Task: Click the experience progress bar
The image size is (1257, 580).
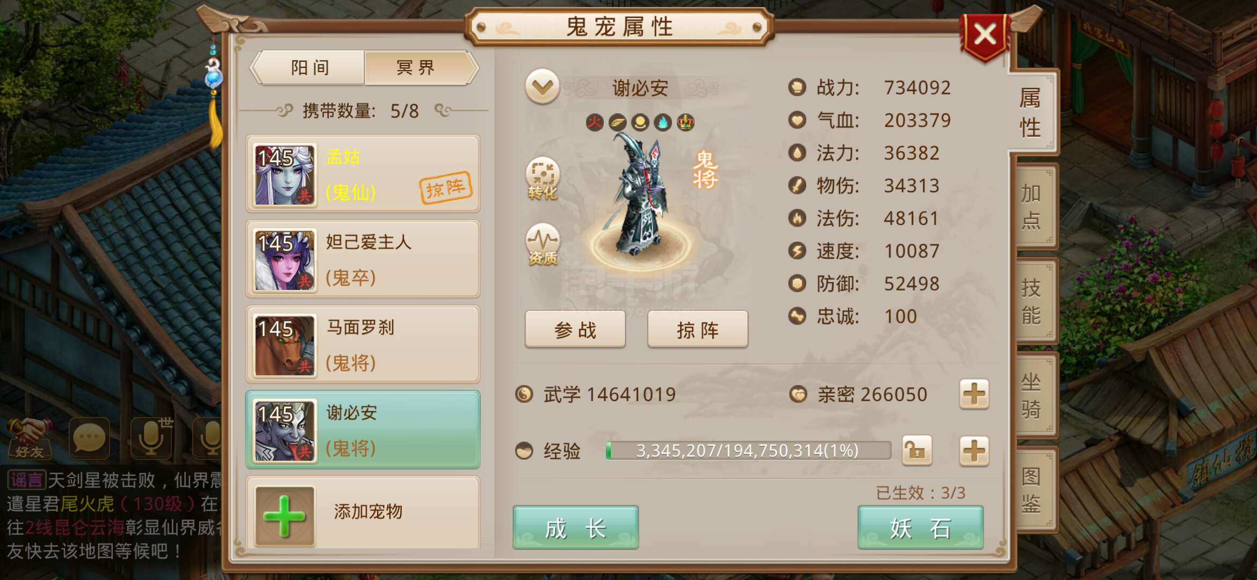Action: 748,451
